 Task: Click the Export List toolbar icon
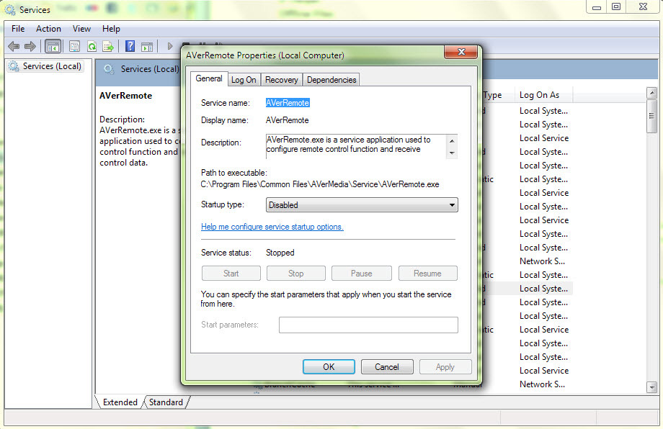coord(108,47)
